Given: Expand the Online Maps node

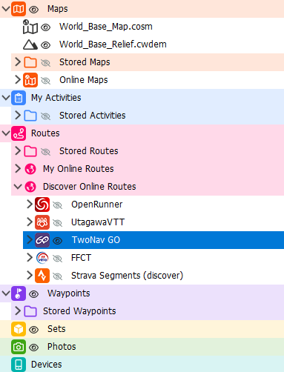Looking at the screenshot, I should pyautogui.click(x=18, y=80).
